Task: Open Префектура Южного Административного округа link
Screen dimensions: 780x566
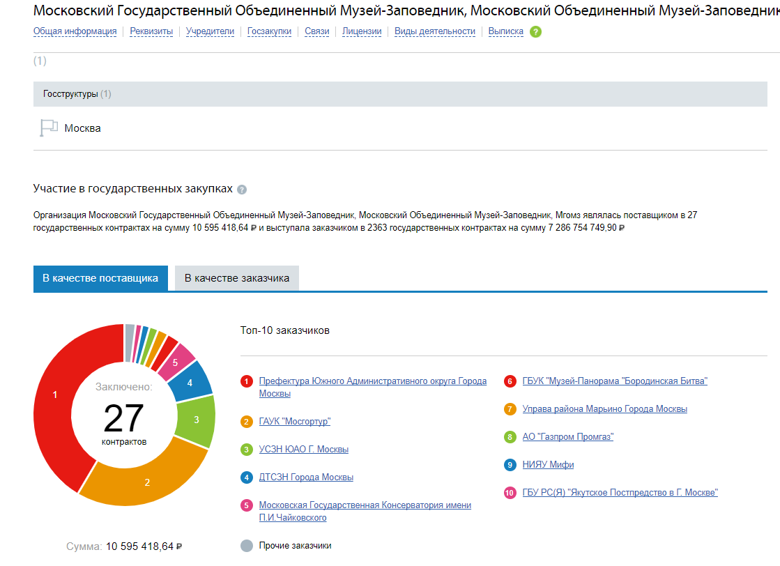Action: 373,388
